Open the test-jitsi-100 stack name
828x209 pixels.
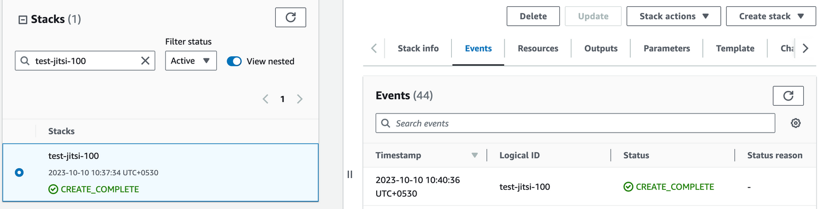pos(73,156)
